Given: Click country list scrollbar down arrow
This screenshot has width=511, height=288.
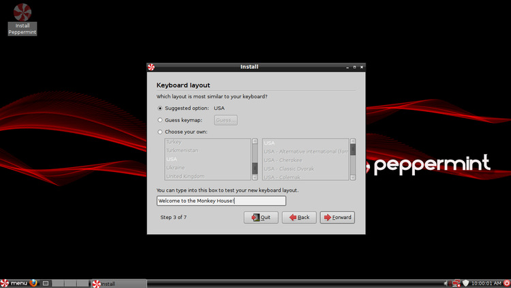Looking at the screenshot, I should click(x=255, y=177).
